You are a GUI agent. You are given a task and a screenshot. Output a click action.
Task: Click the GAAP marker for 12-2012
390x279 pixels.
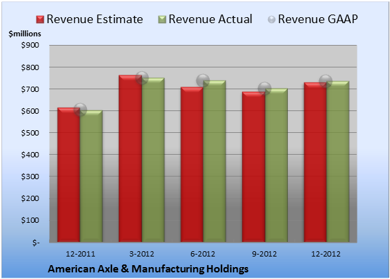[326, 81]
